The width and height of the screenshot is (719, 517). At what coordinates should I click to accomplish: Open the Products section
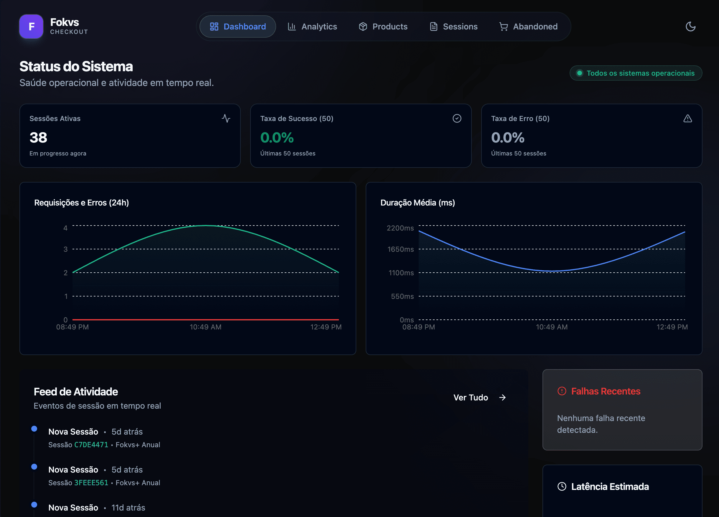pyautogui.click(x=390, y=26)
